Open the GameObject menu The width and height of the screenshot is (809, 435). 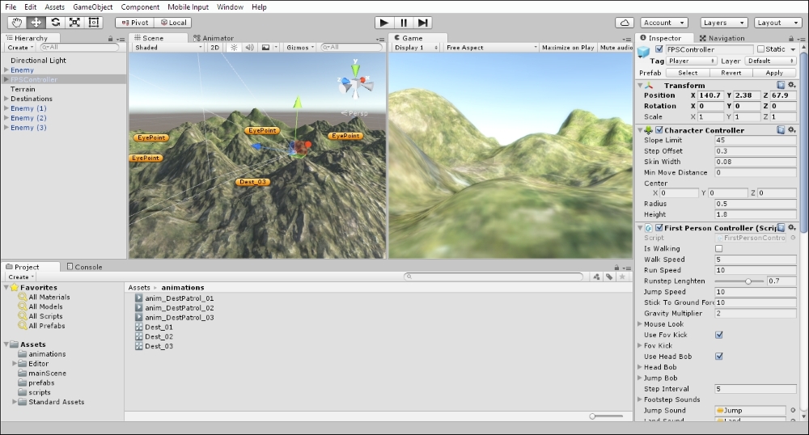point(93,6)
